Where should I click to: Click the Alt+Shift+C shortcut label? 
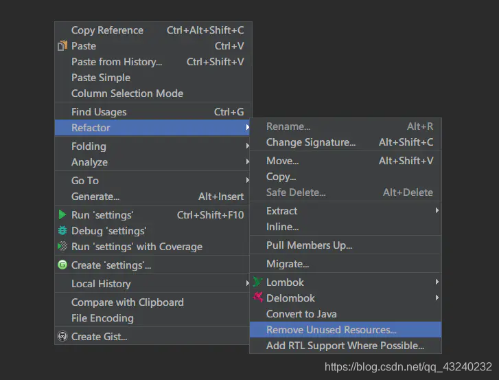pos(406,142)
